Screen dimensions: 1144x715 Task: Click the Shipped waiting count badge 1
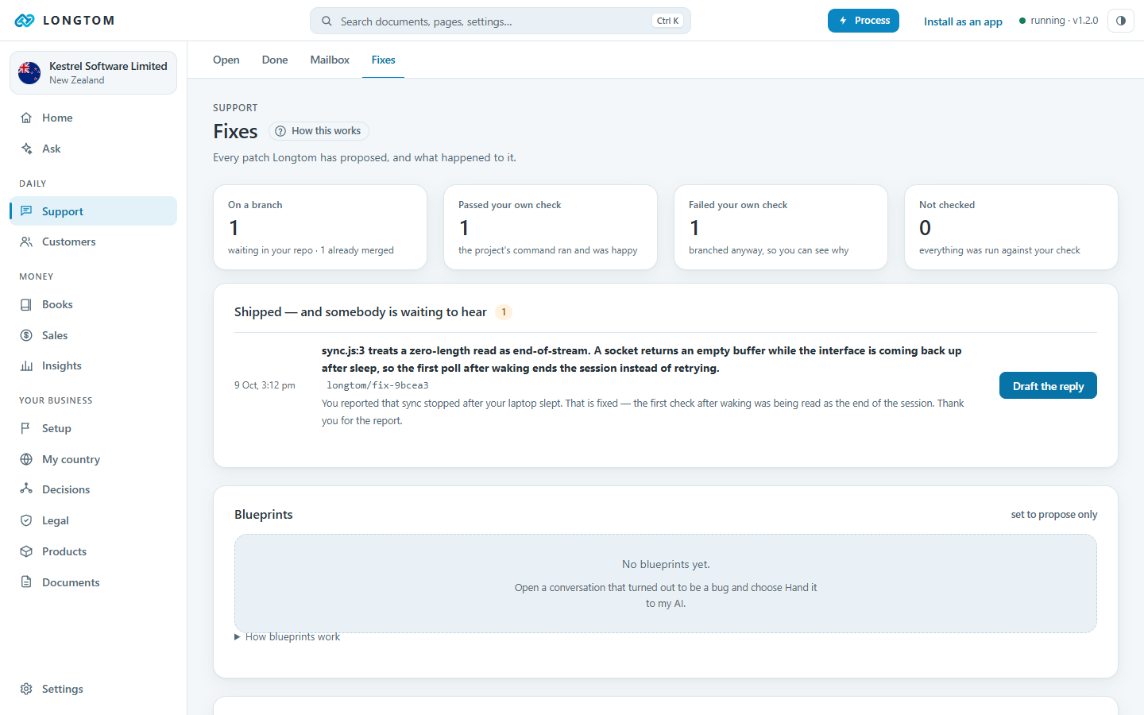[x=504, y=312]
